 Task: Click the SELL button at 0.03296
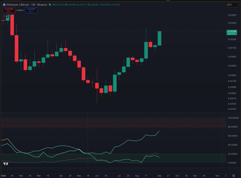[9, 10]
